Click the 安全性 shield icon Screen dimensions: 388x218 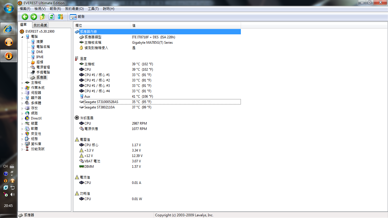pos(27,134)
